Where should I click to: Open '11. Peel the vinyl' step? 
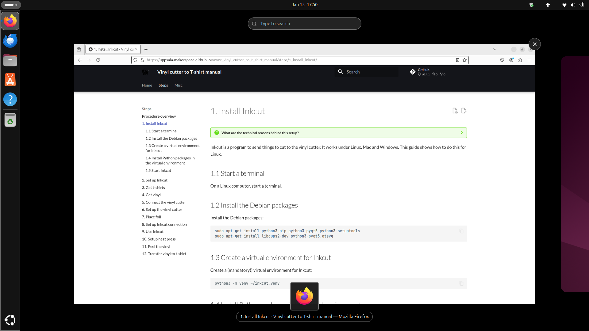click(x=156, y=247)
